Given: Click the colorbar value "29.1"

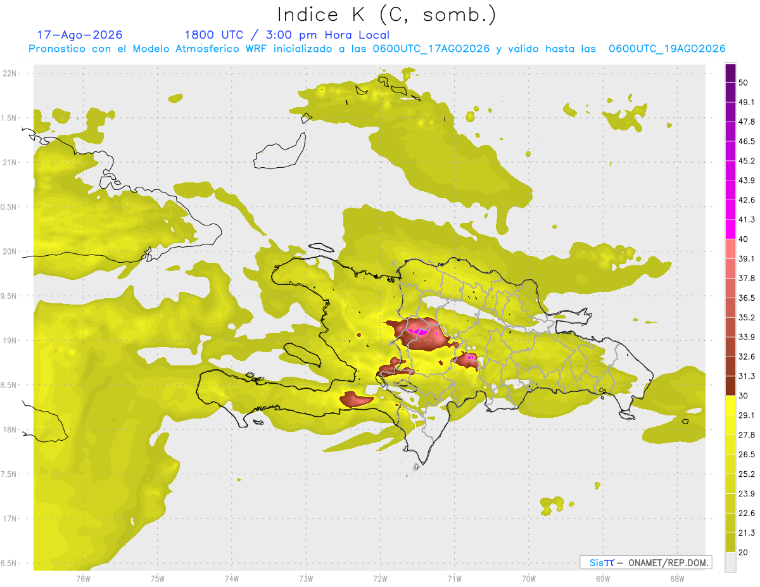Looking at the screenshot, I should pos(747,415).
